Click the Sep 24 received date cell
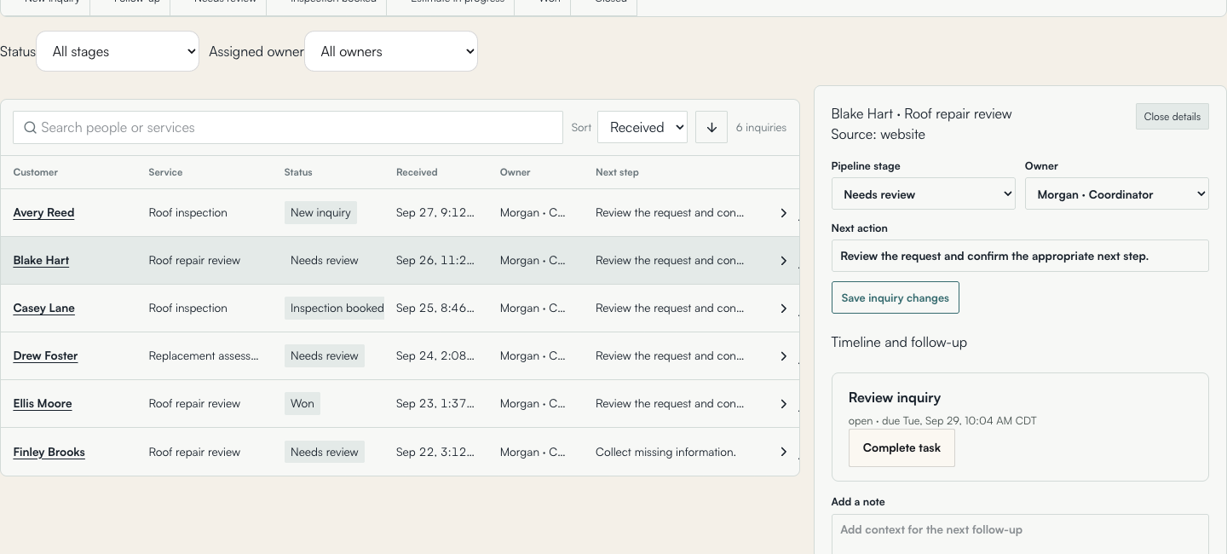The image size is (1227, 554). pyautogui.click(x=435, y=356)
